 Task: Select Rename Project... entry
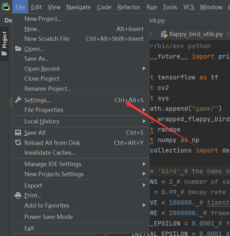click(81, 89)
